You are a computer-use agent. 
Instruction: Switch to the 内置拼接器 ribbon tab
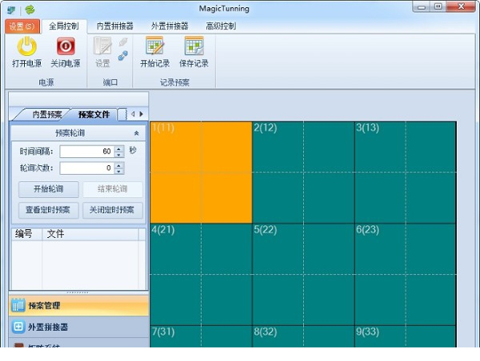115,26
